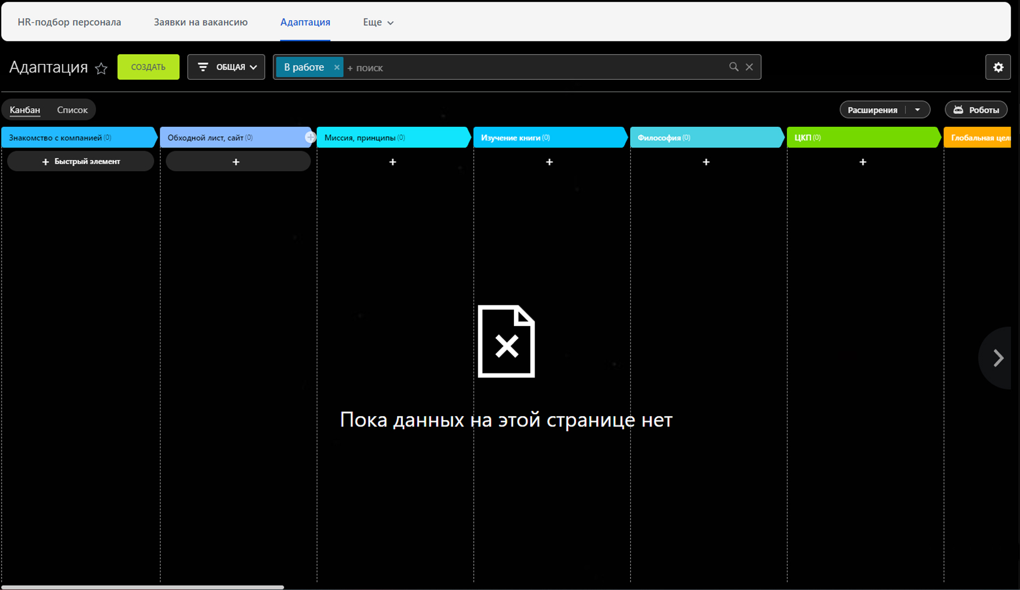The height and width of the screenshot is (590, 1020).
Task: Add a stage after 'Обходной лист, сайт'
Action: [310, 137]
